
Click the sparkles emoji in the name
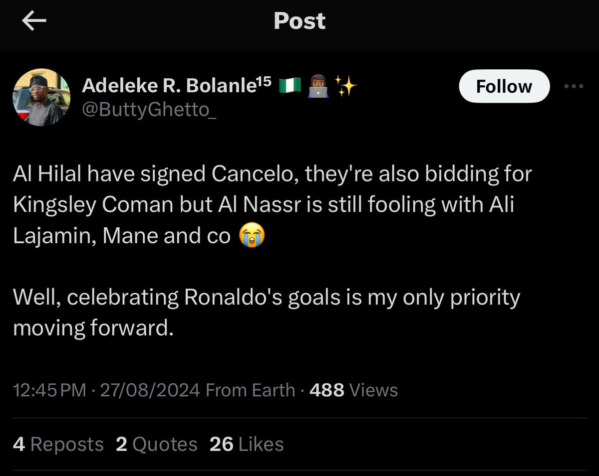tap(345, 86)
